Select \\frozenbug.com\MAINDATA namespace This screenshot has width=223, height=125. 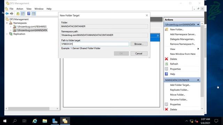tap(32, 30)
